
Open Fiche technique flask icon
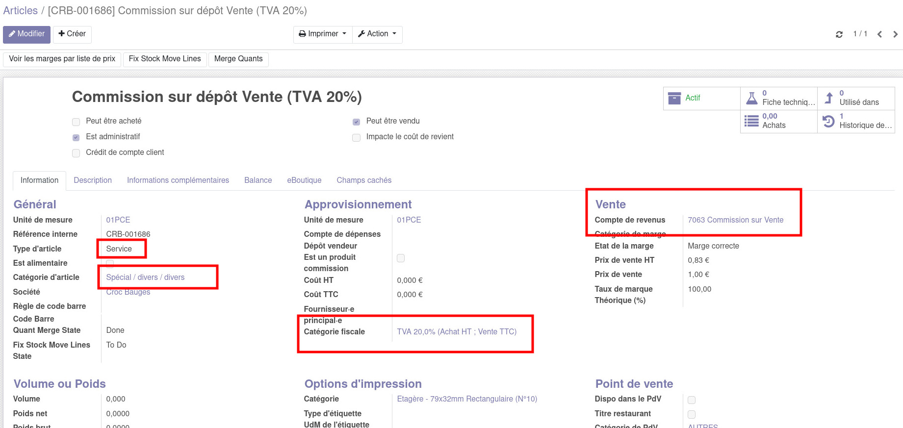coord(751,98)
